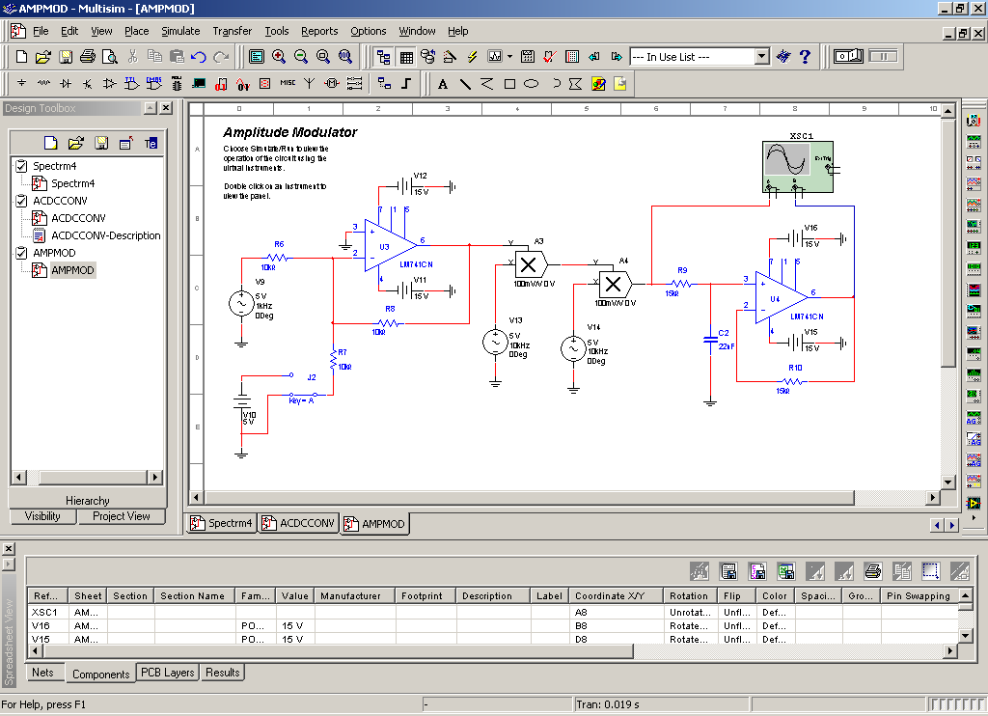This screenshot has width=988, height=716.
Task: Open the Simulate menu
Action: [180, 31]
